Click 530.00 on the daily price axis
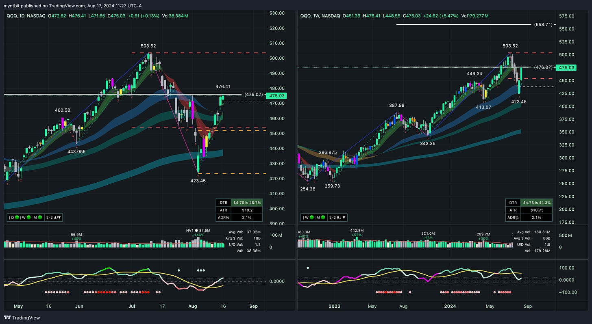 [276, 13]
